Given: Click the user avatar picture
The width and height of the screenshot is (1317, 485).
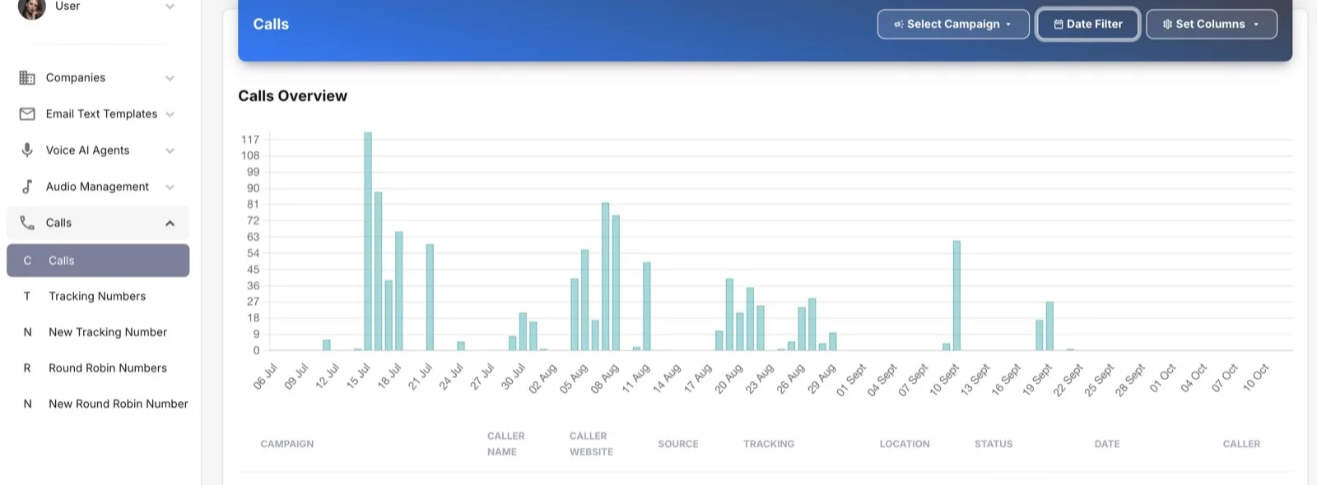Looking at the screenshot, I should point(31,7).
